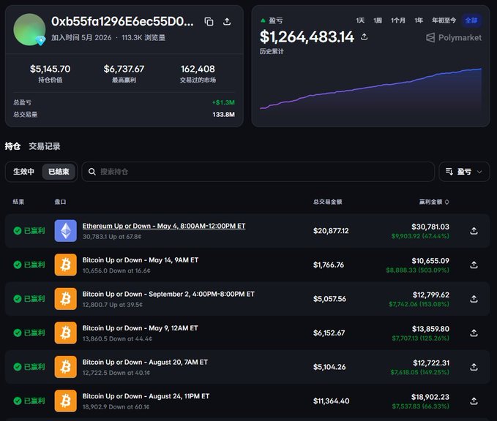Click the Bitcoin logo on the August 20 row
497x421 pixels.
point(66,367)
